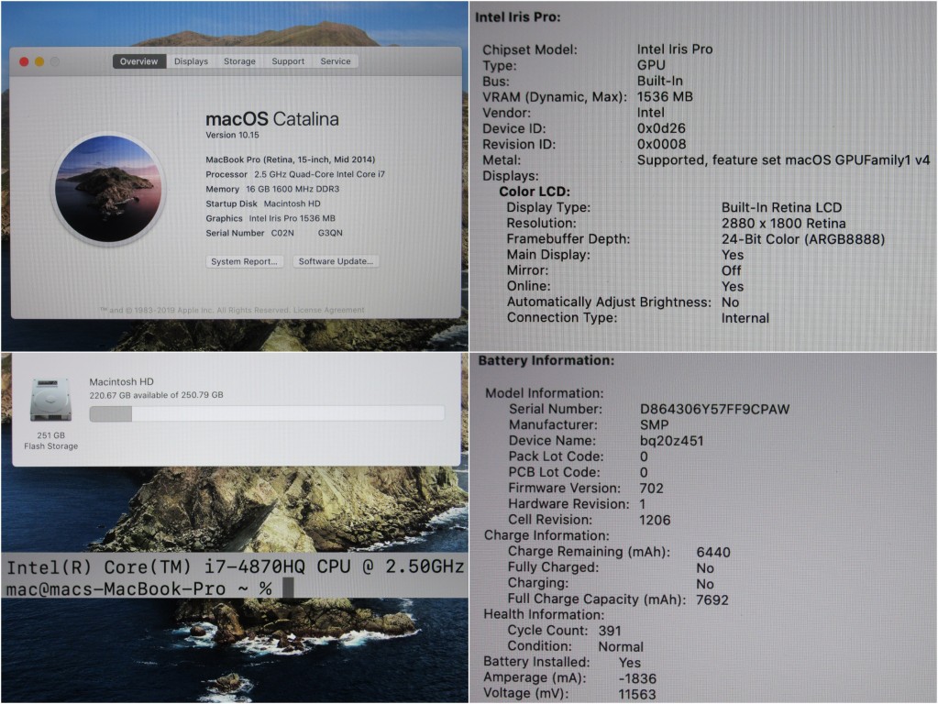Click the Voltage value 11563
This screenshot has width=938, height=704.
[636, 695]
